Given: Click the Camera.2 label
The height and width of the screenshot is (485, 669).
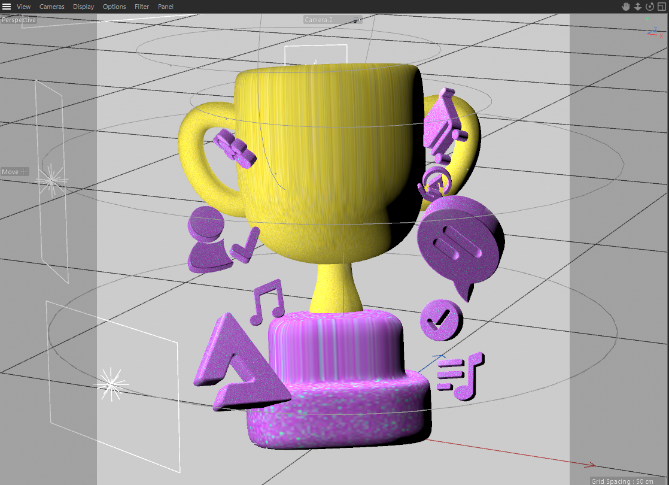Looking at the screenshot, I should click(x=318, y=20).
